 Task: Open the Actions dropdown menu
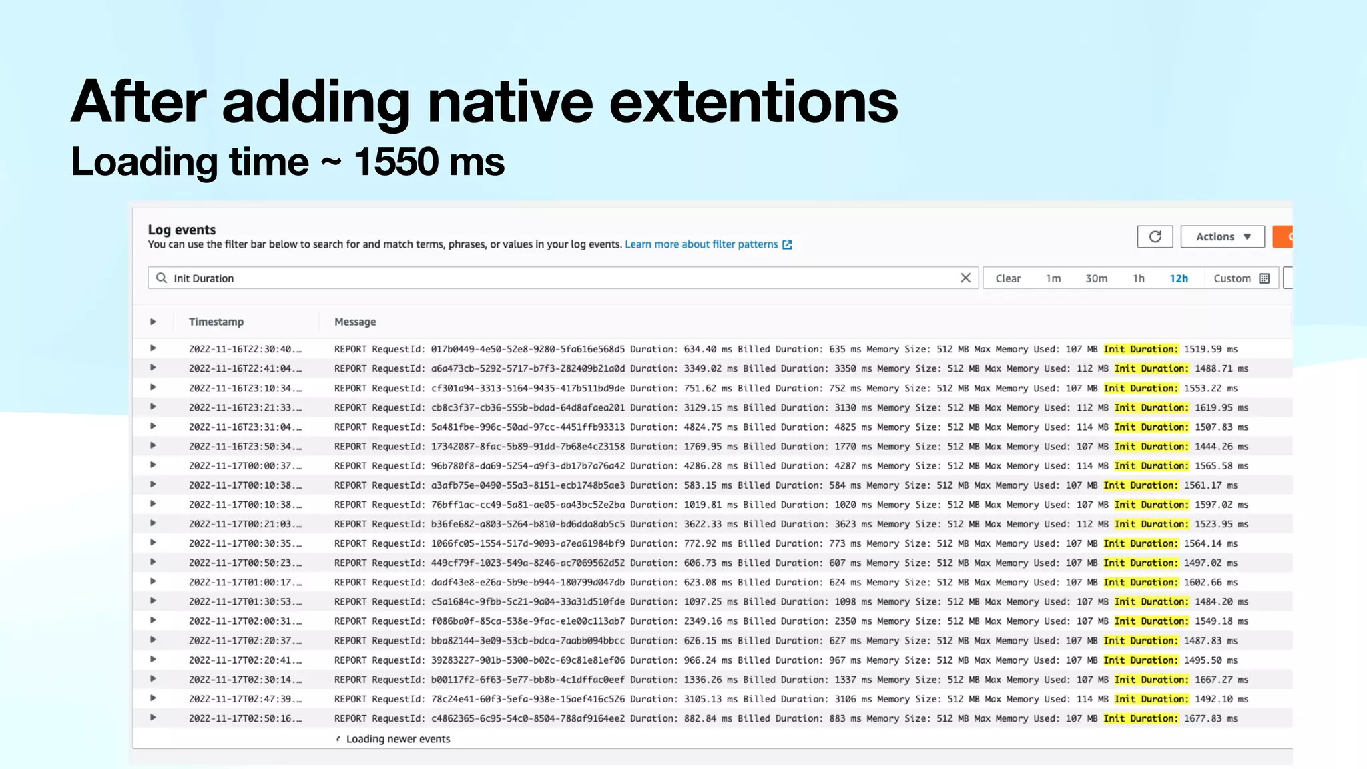click(x=1222, y=236)
